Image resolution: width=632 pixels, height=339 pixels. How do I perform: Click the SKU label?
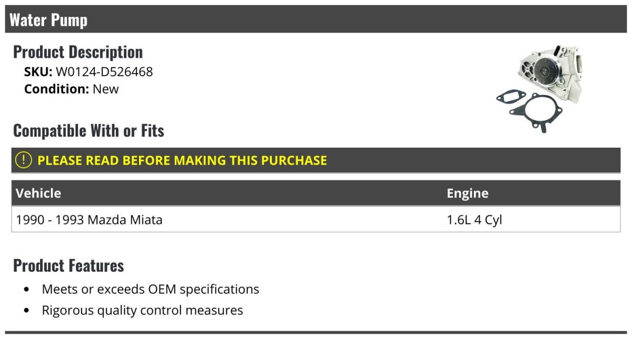coord(38,72)
